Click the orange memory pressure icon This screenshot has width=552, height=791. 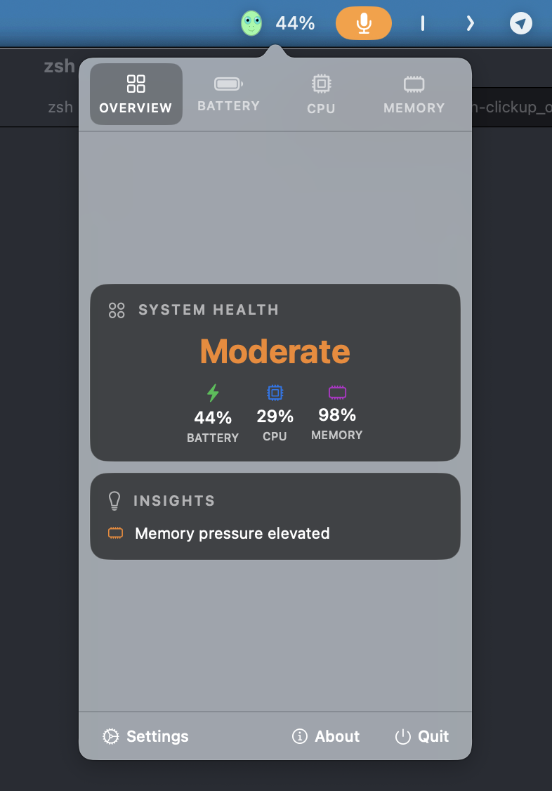tap(115, 532)
